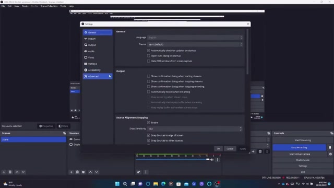Viewport: 334px width, 188px height.
Task: Enable Open stats dialog on startup
Action: 148,56
